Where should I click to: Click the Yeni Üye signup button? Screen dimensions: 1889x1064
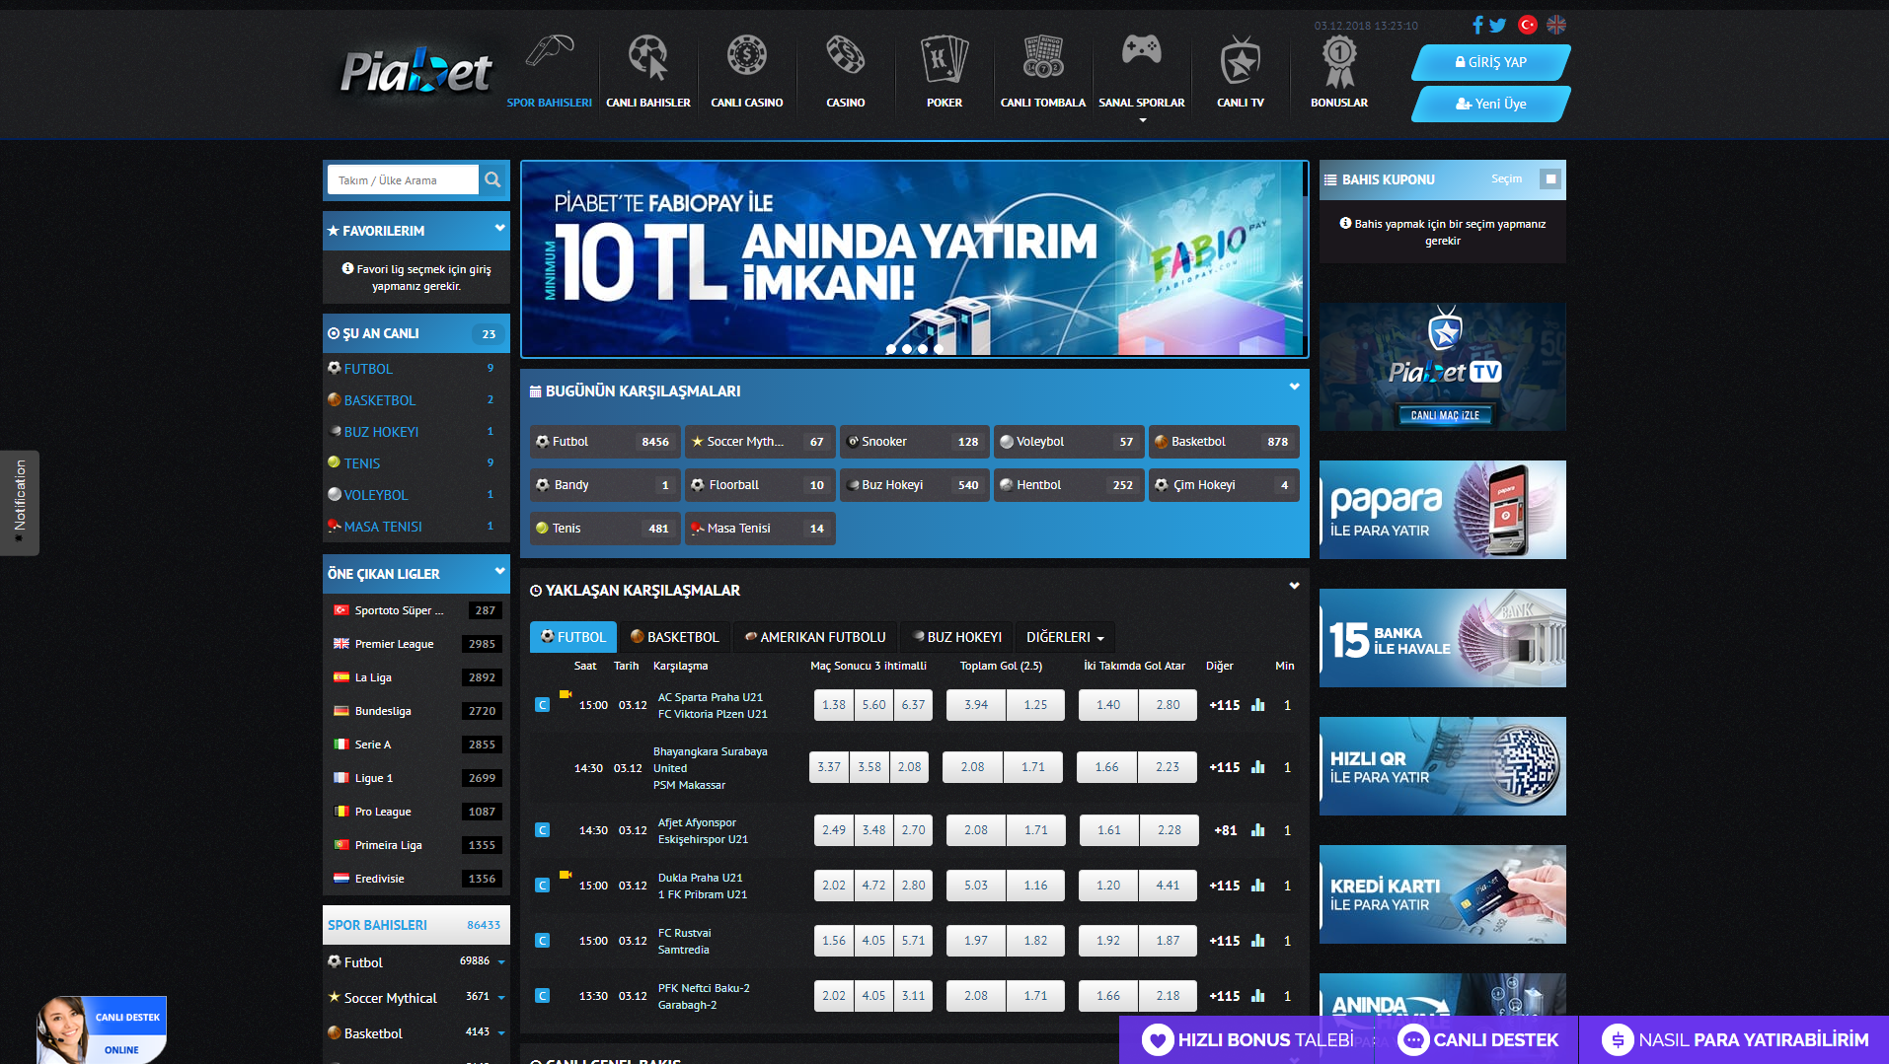pos(1490,104)
